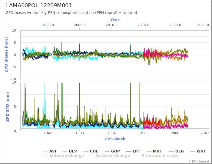Viewport: 212px width, 164px height.
Task: Toggle the GOP series legend entry
Action: [112, 151]
